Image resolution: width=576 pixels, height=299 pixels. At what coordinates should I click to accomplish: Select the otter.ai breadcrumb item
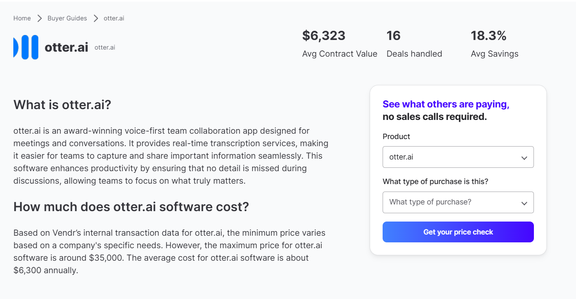[114, 18]
